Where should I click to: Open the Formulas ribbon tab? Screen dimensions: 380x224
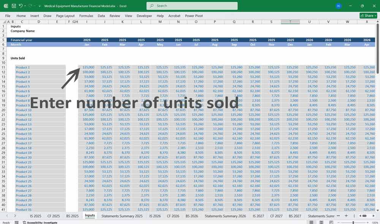tap(86, 16)
